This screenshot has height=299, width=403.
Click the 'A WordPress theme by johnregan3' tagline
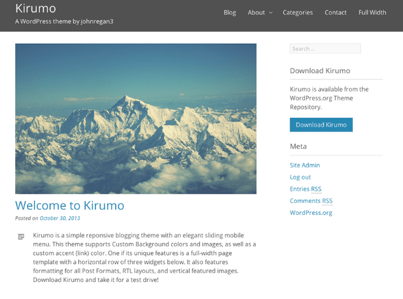[x=64, y=22]
